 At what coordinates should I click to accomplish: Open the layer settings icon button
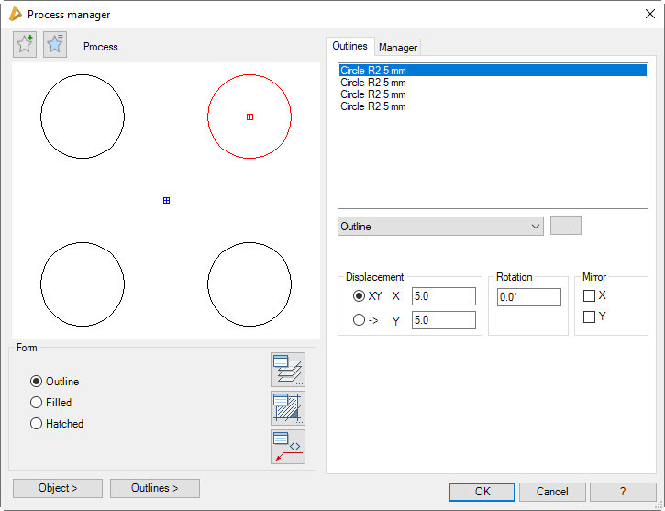[x=287, y=369]
